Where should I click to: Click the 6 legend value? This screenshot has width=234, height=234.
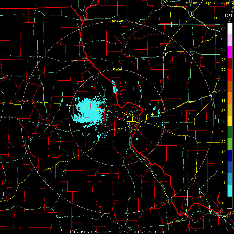(x=224, y=183)
